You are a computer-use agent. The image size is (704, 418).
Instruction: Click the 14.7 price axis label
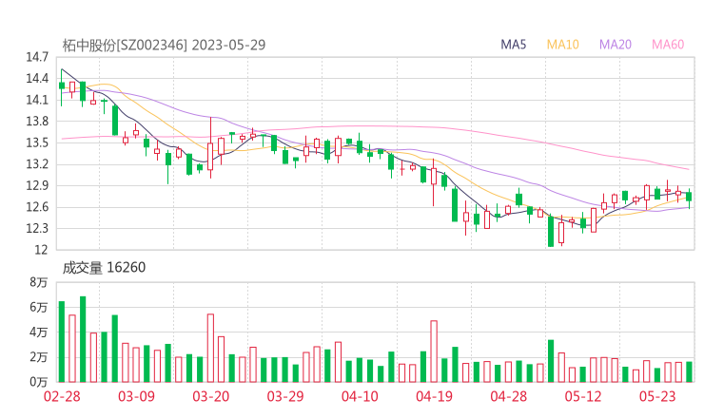[37, 57]
